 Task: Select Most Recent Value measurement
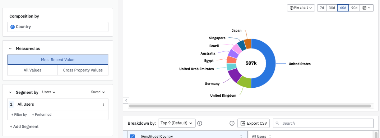coord(58,60)
